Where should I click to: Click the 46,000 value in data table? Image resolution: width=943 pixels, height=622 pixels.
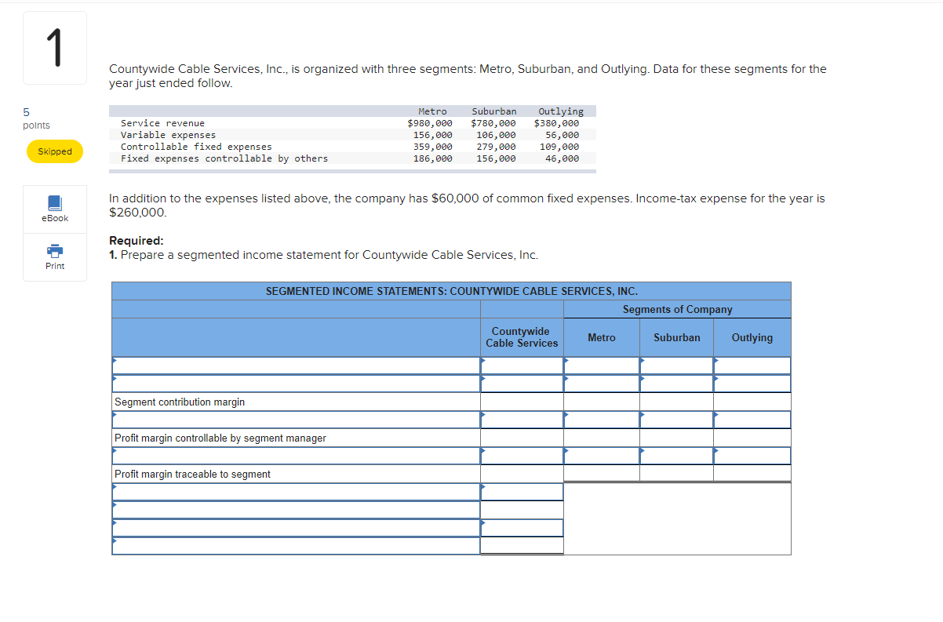(563, 158)
